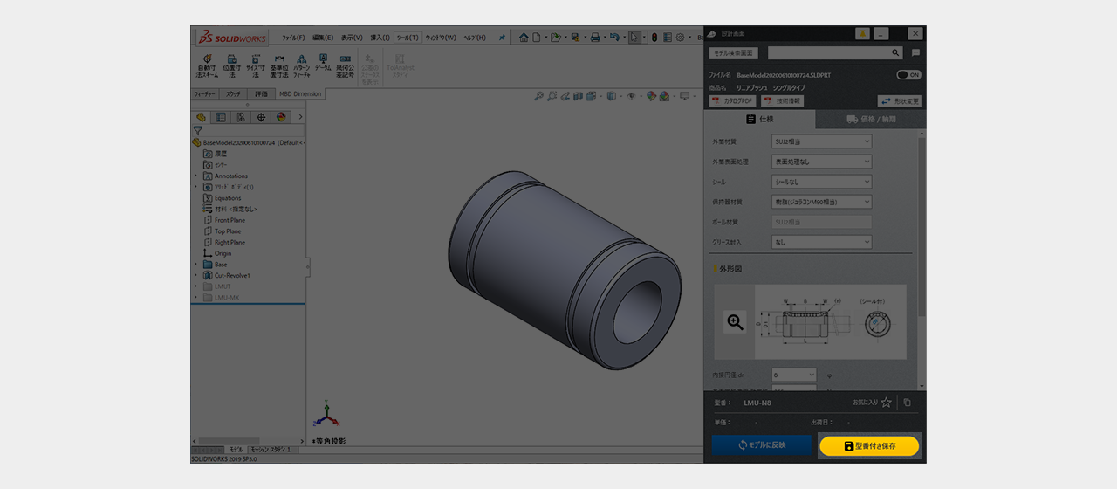The height and width of the screenshot is (489, 1117).
Task: Add the part to favorites with the star icon
Action: point(886,403)
